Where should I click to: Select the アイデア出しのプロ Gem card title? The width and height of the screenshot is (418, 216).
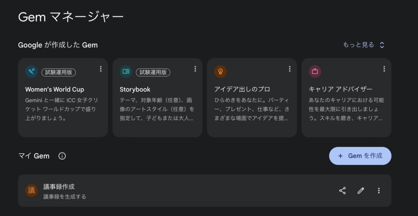pos(242,89)
